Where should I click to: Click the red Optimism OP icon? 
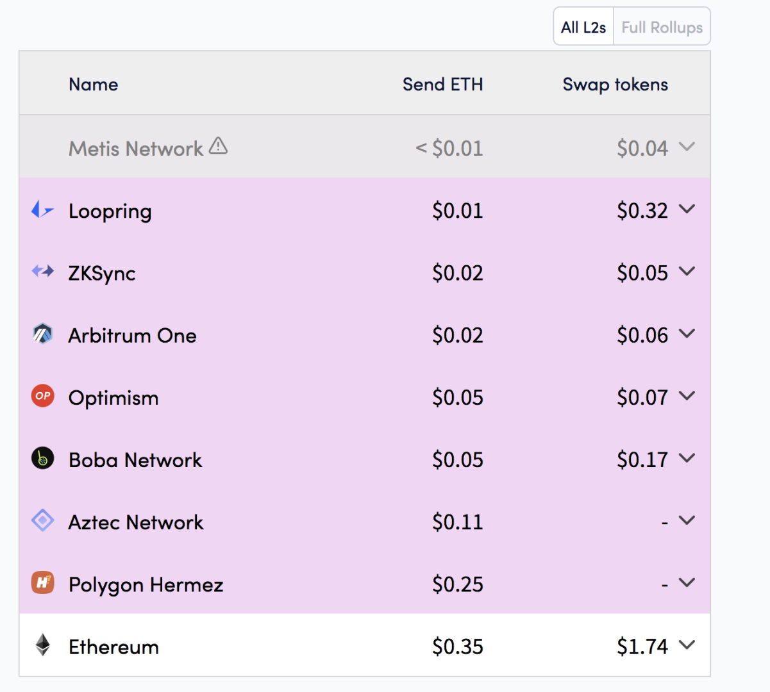tap(43, 396)
